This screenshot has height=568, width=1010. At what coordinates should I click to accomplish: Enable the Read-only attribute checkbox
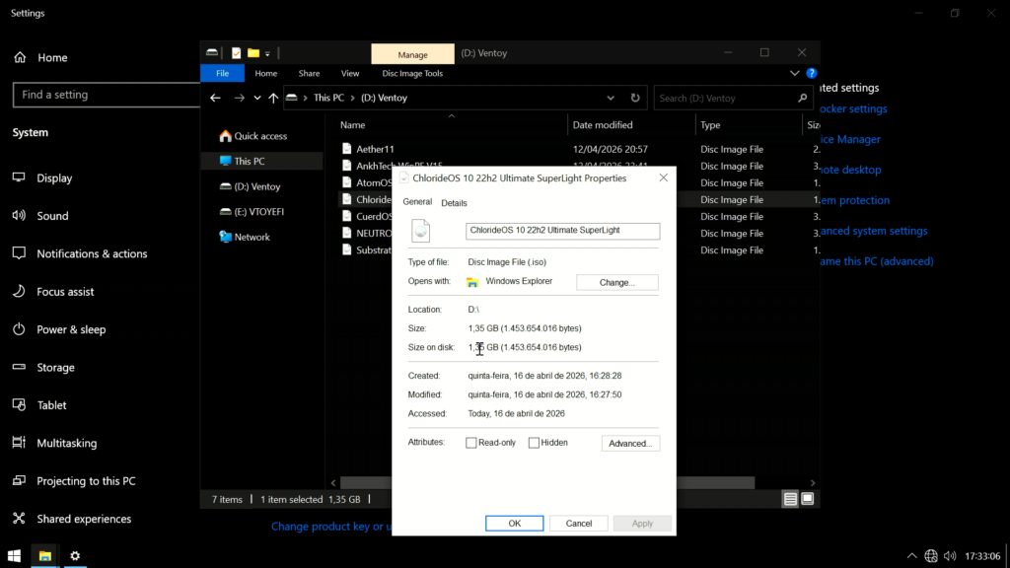point(471,444)
